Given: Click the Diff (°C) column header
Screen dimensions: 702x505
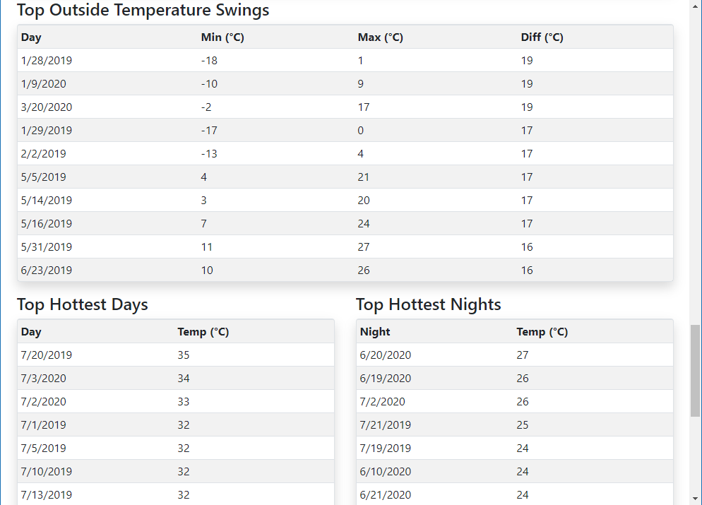Looking at the screenshot, I should point(542,37).
